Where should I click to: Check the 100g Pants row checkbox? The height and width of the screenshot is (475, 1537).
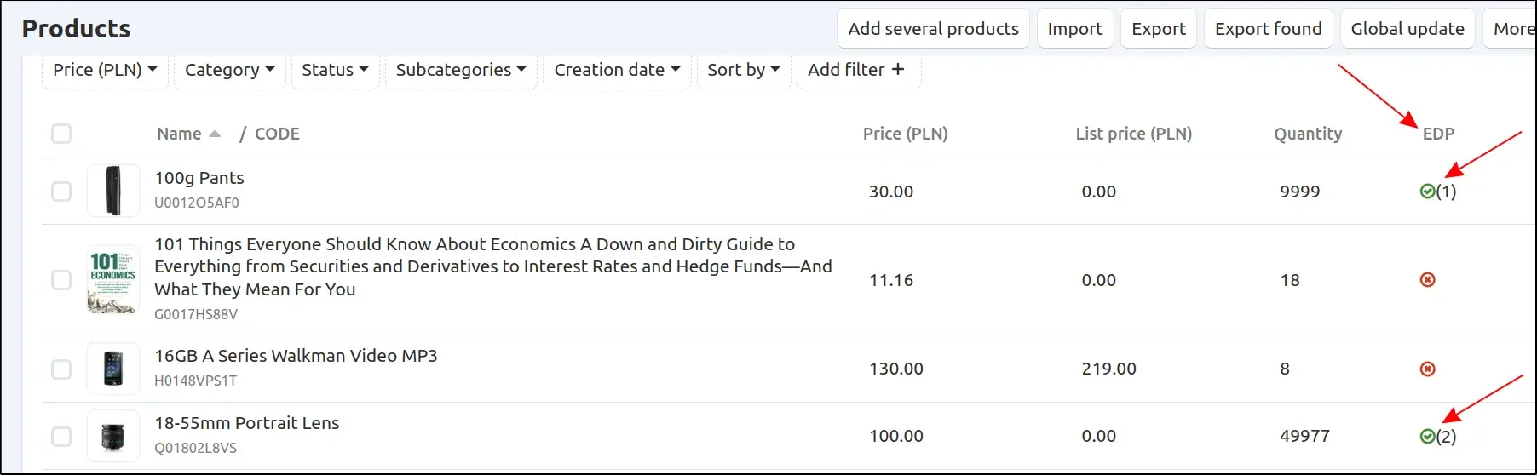[61, 192]
